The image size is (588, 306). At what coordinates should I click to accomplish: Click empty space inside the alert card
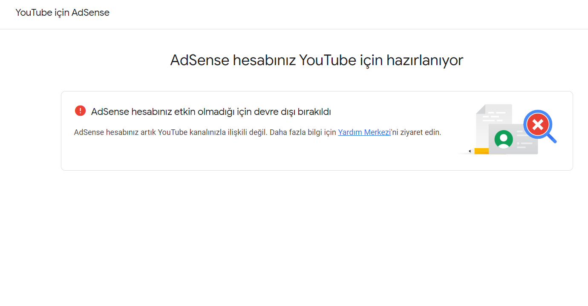[256, 155]
